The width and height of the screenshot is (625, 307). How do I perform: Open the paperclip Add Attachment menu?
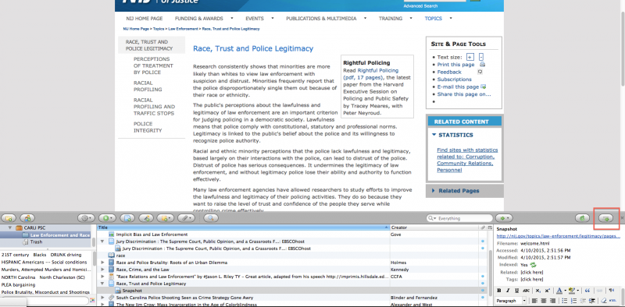tap(187, 218)
